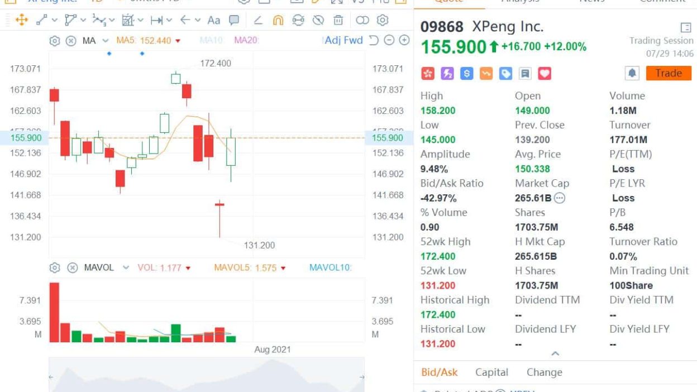Image resolution: width=697 pixels, height=392 pixels.
Task: Open the line tool variants dropdown
Action: [x=55, y=21]
